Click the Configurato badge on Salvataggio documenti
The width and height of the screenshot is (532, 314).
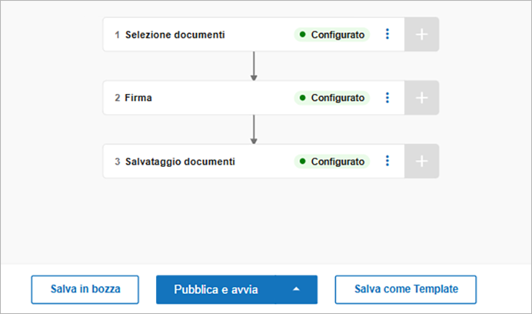click(x=332, y=161)
